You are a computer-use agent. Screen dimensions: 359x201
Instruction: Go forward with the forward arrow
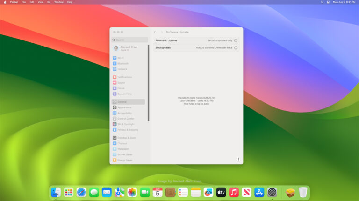point(162,32)
